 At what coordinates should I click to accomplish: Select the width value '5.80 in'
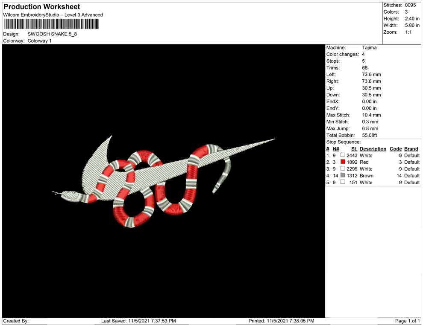coord(412,25)
